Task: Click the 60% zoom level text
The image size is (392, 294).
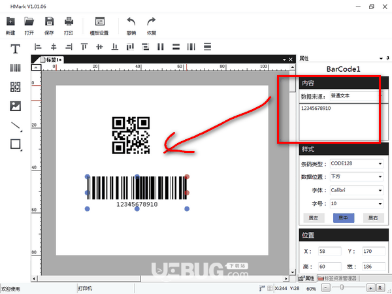Action: point(311,289)
